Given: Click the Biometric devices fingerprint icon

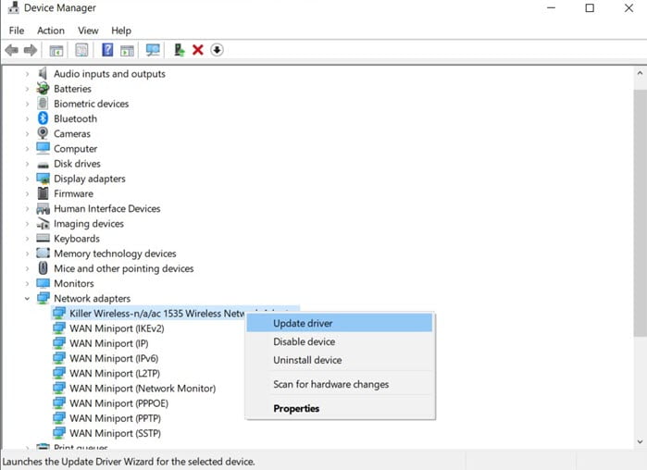Looking at the screenshot, I should coord(43,103).
